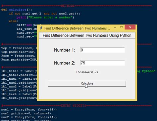Click the heading 'Find Difference Between Two Numbers Using Python'
157x121 pixels.
pos(87,35)
